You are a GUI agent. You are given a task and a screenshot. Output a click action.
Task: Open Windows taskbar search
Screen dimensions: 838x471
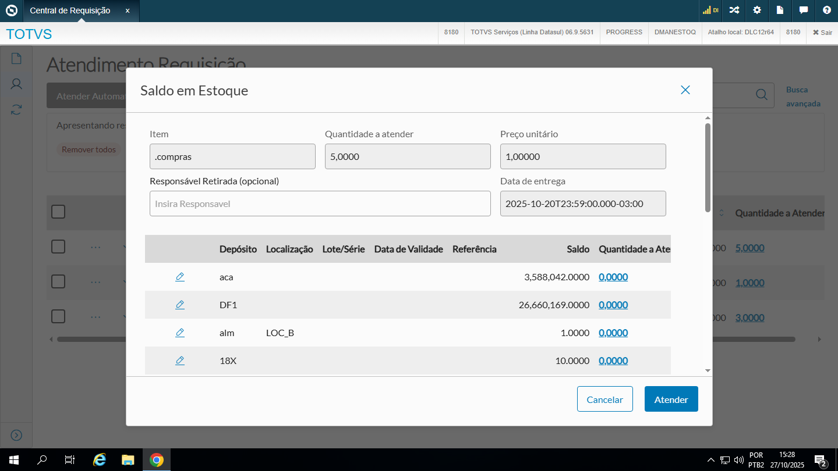click(42, 460)
